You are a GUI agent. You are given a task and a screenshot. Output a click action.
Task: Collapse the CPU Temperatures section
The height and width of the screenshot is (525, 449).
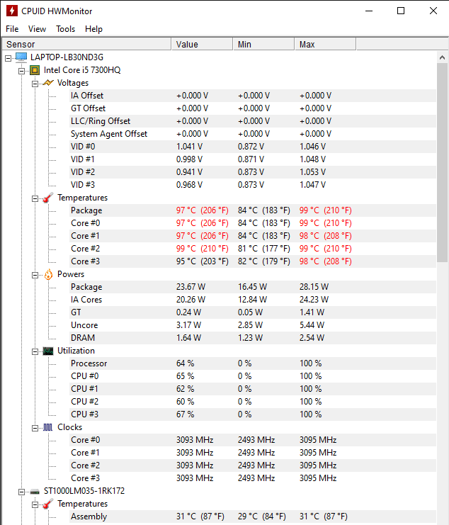(35, 198)
